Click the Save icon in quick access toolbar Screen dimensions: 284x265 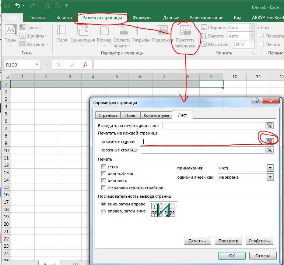[x=7, y=6]
